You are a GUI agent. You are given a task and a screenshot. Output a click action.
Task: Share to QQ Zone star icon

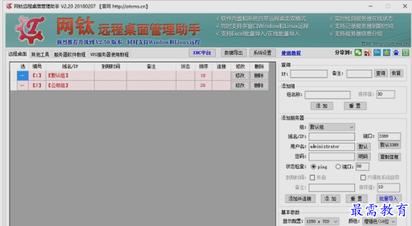[386, 53]
